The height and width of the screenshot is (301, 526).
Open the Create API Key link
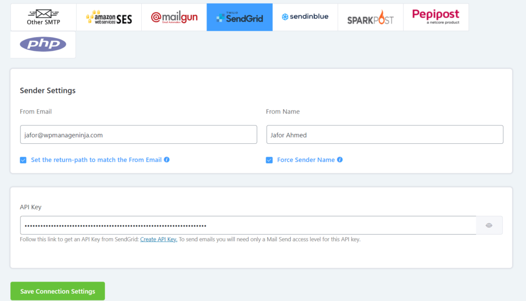[158, 239]
